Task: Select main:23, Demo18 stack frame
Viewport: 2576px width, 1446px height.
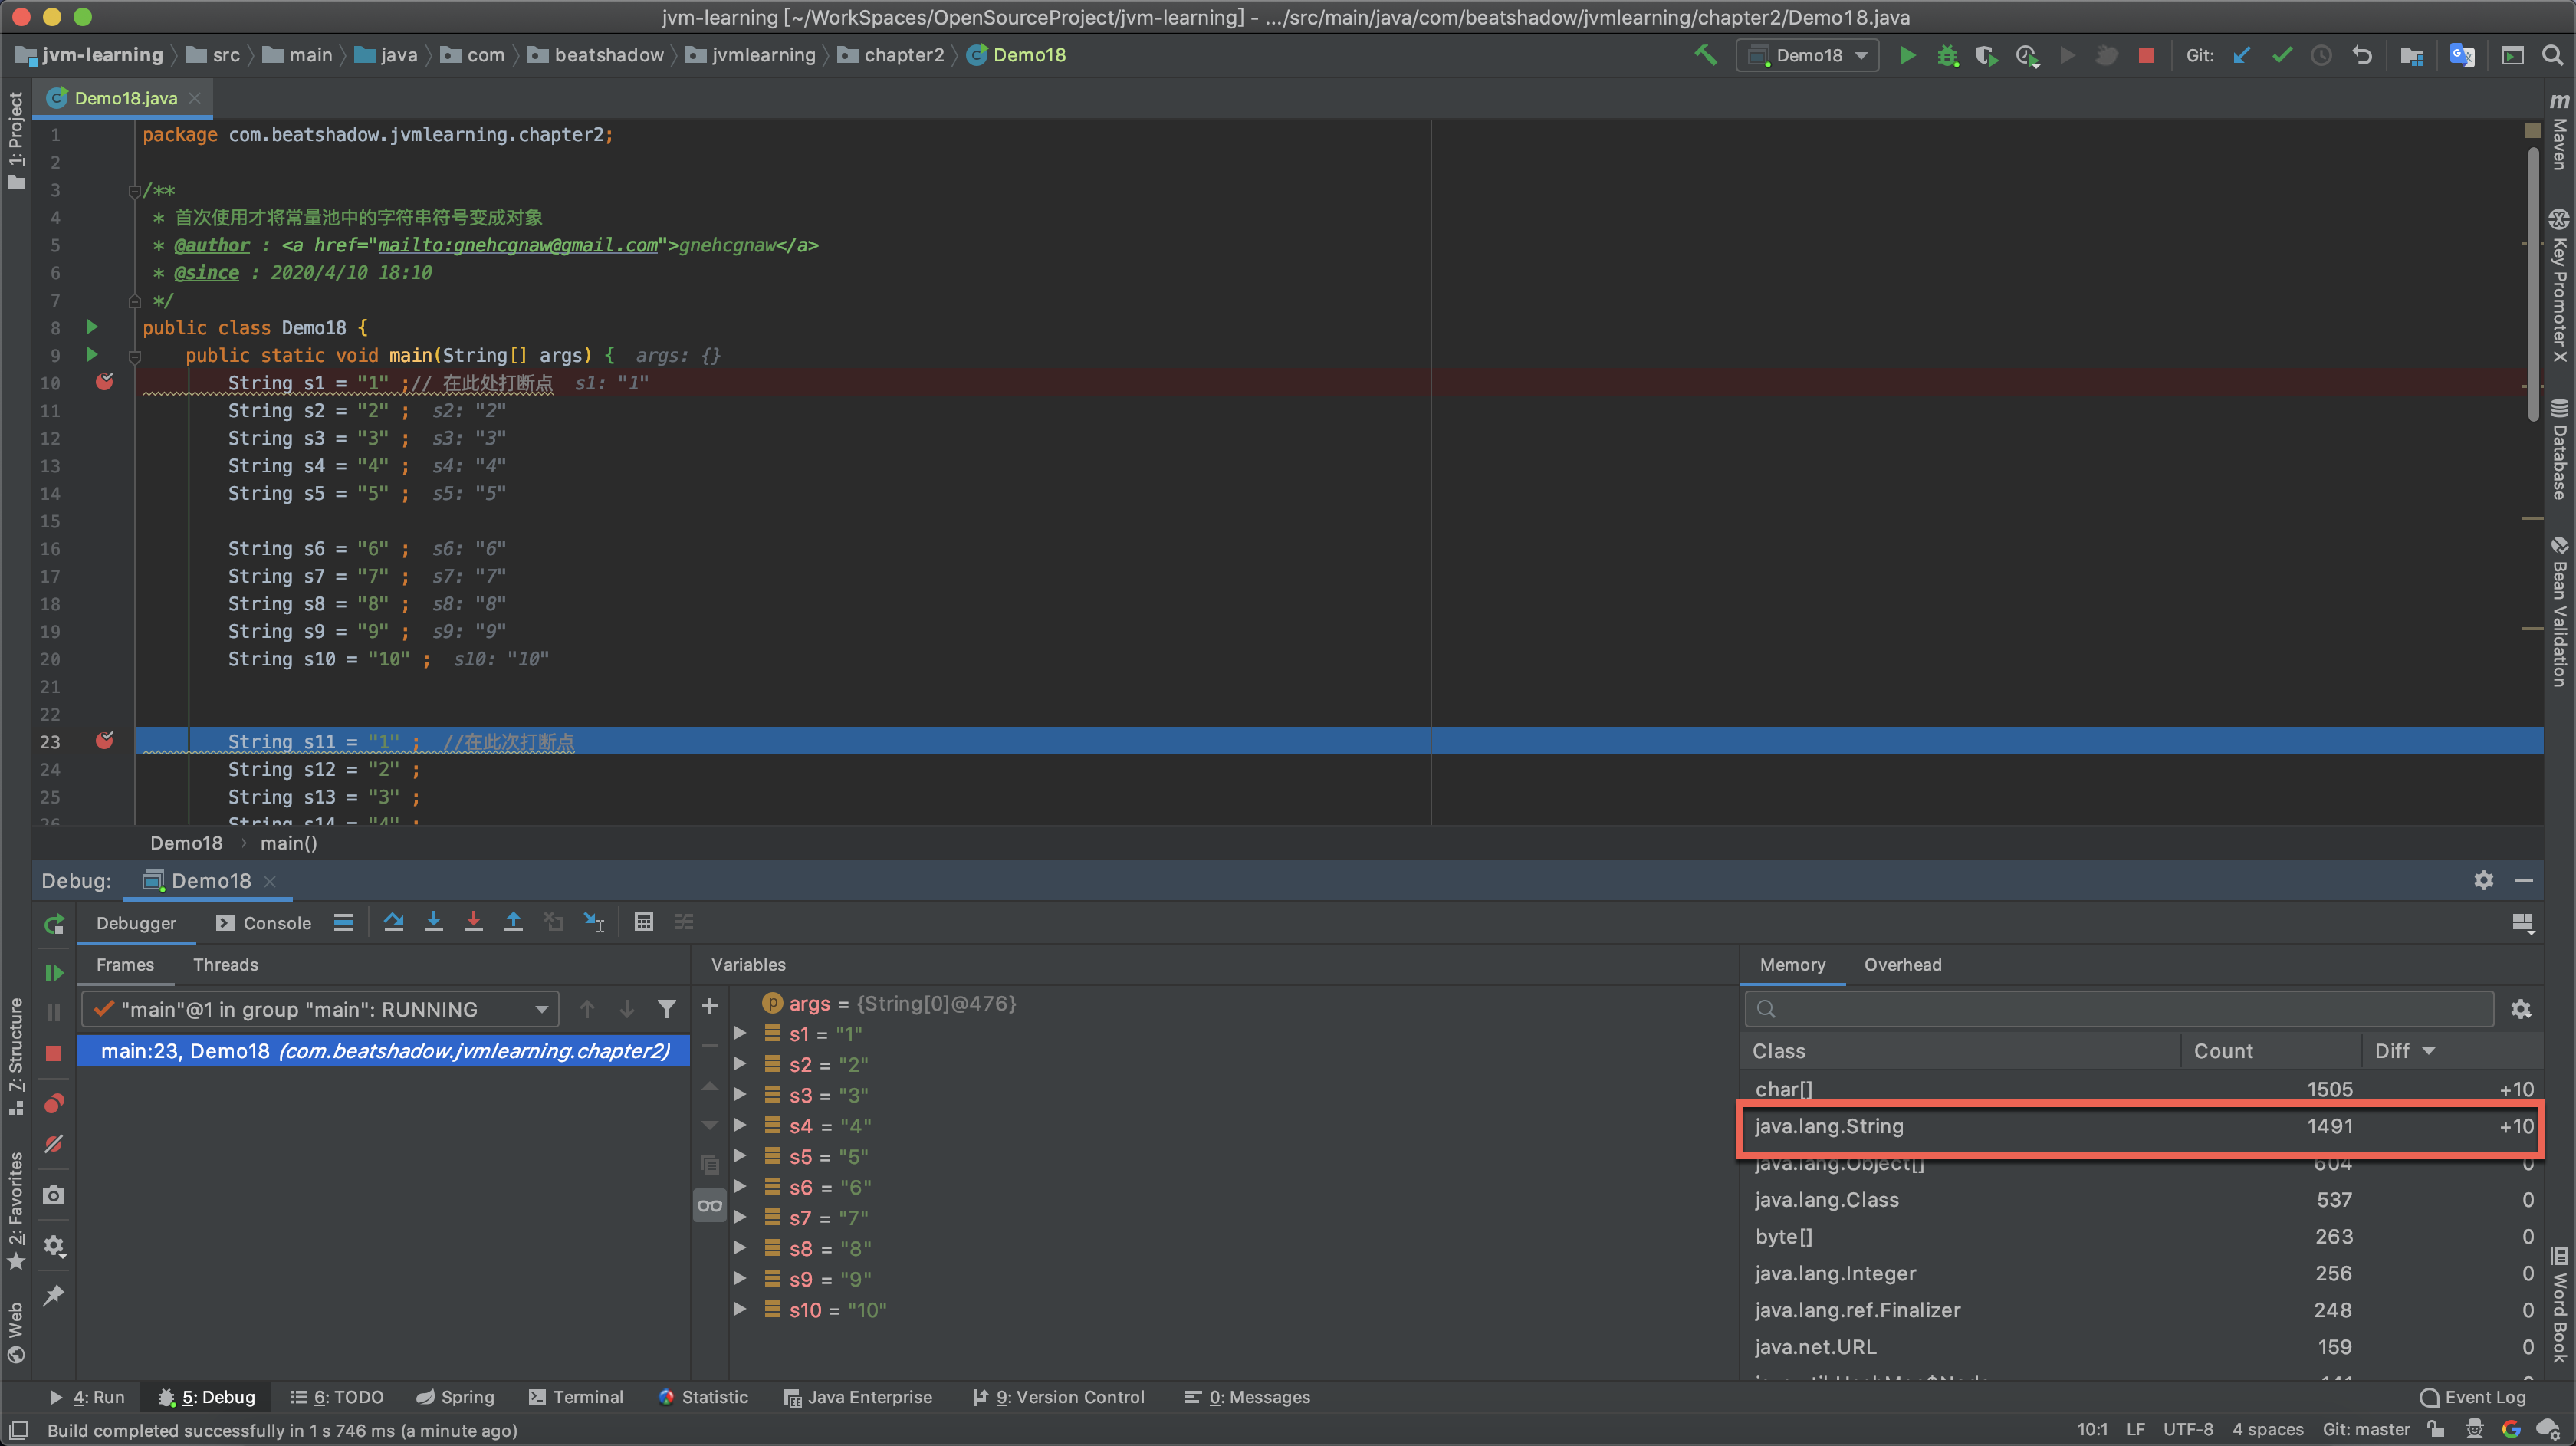Action: click(383, 1051)
